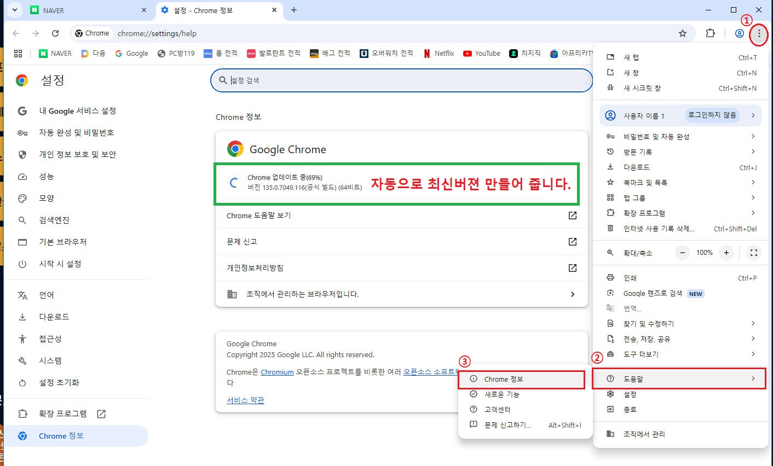
Task: Open a new tab with the plus button
Action: [x=294, y=10]
